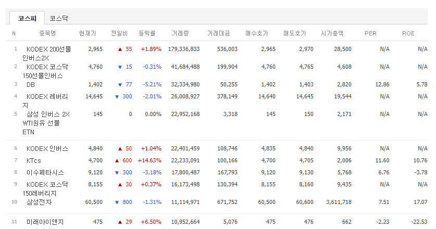Click the PER column header
Image resolution: width=436 pixels, height=229 pixels.
click(371, 33)
